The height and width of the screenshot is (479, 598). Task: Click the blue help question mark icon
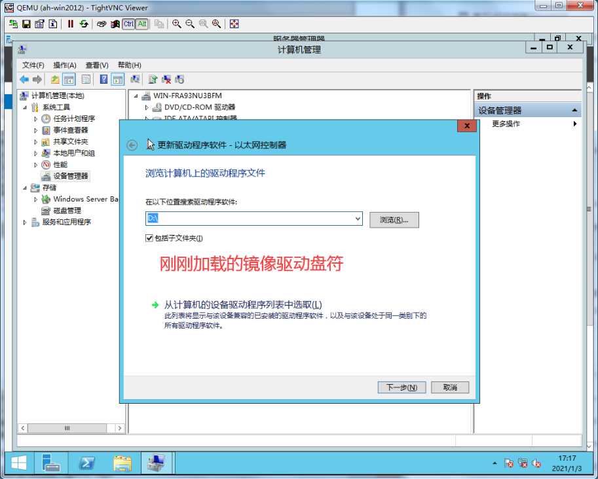[x=103, y=79]
